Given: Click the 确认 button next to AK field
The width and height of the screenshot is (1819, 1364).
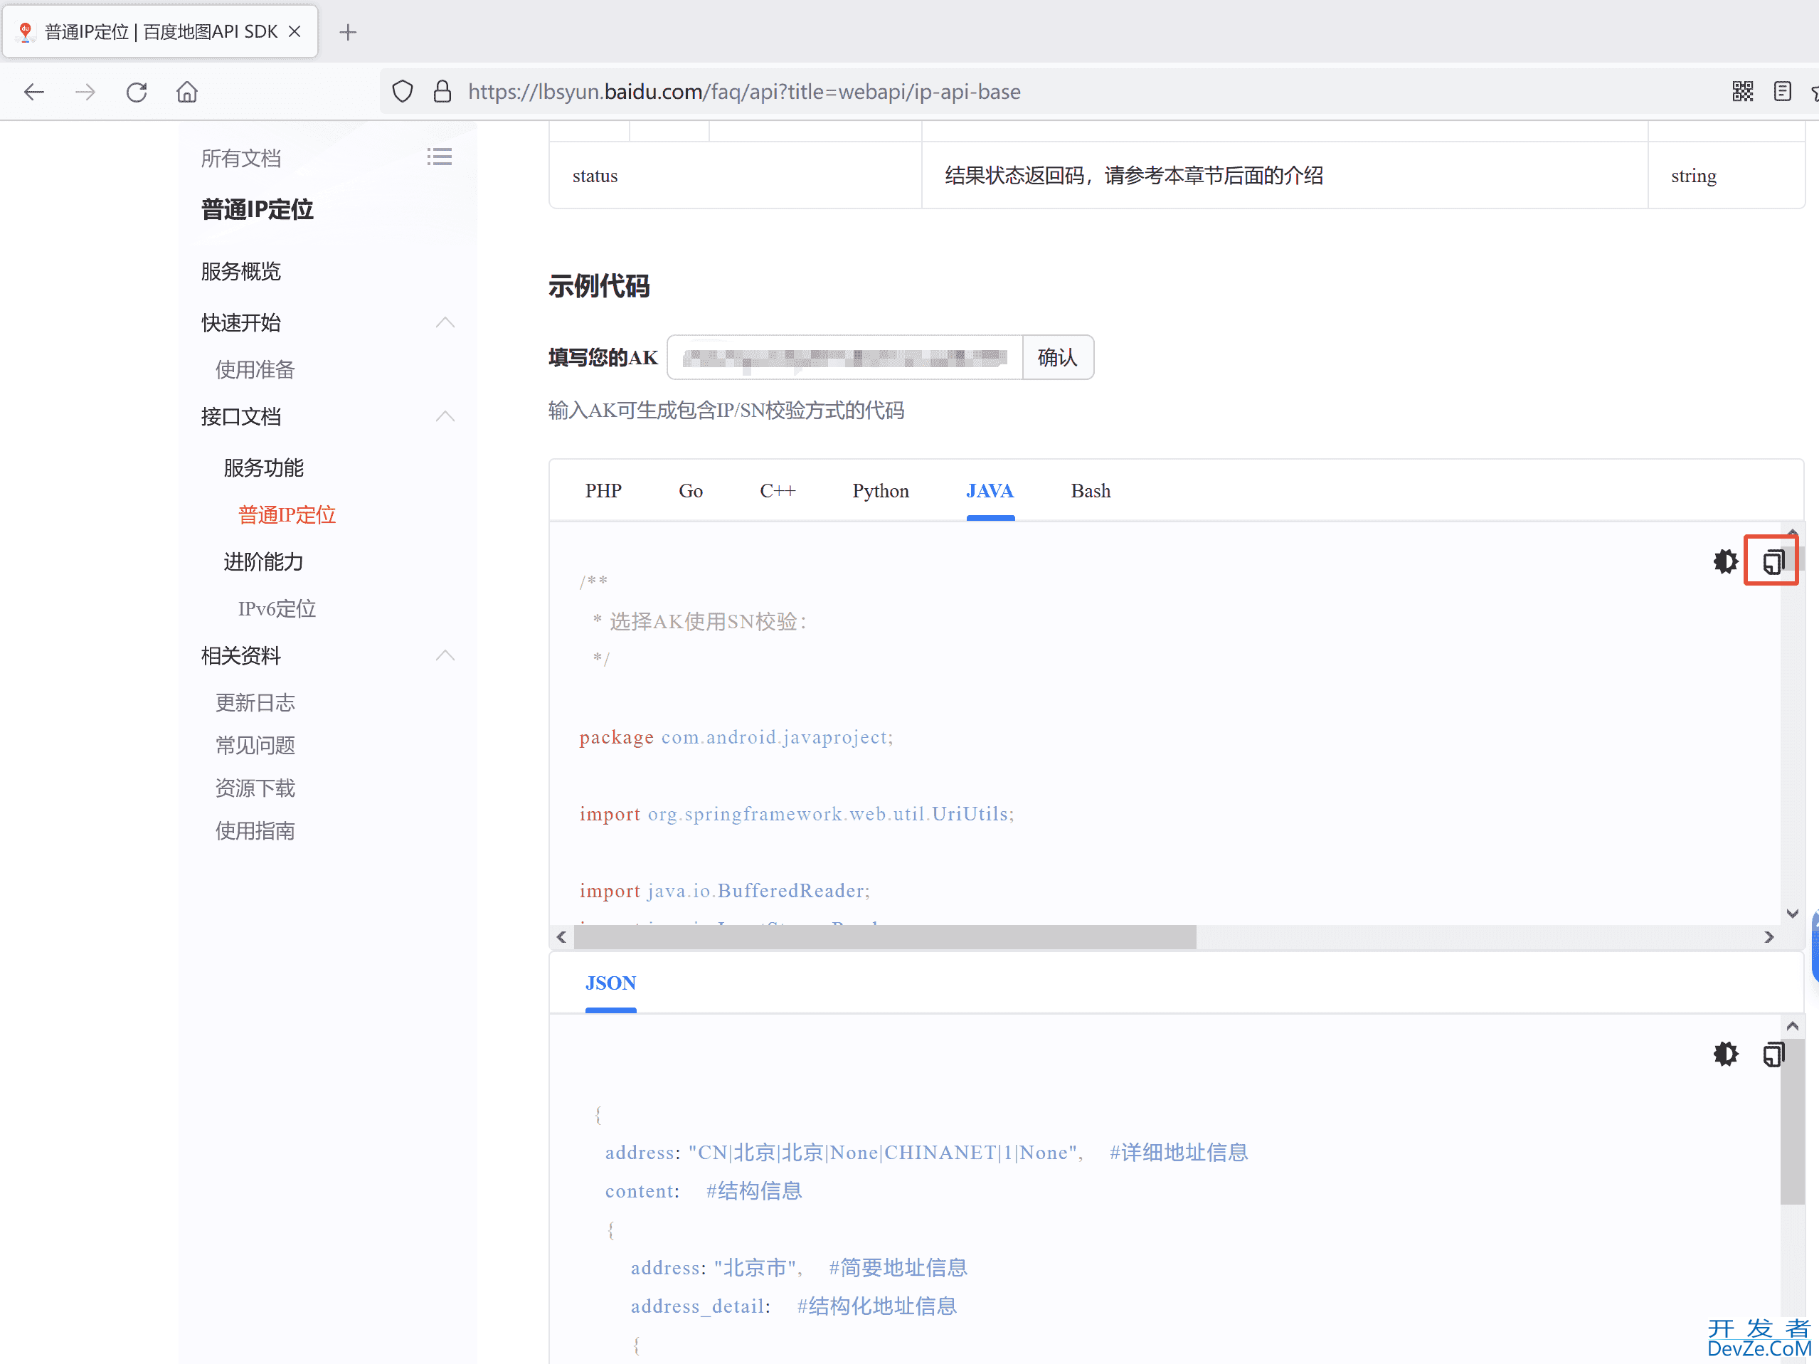Looking at the screenshot, I should coord(1058,357).
